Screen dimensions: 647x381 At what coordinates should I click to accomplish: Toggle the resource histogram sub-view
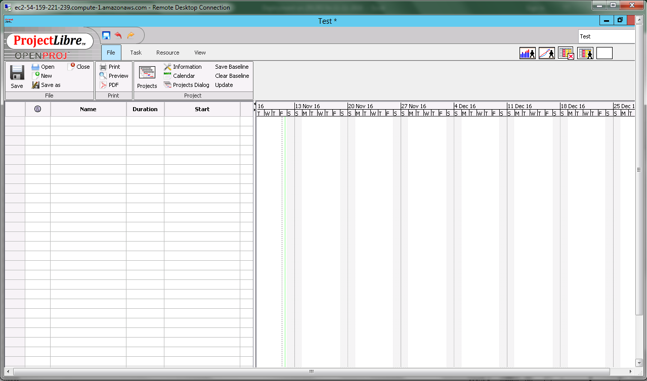pos(527,53)
